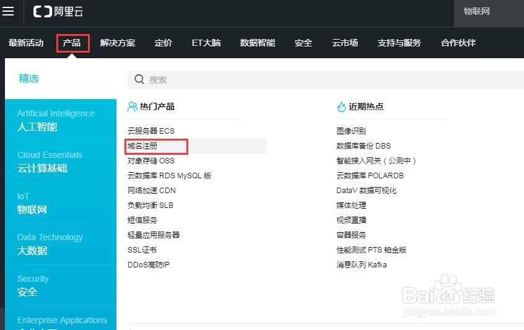The width and height of the screenshot is (524, 330).
Task: Open the 安全 top menu item
Action: (303, 43)
